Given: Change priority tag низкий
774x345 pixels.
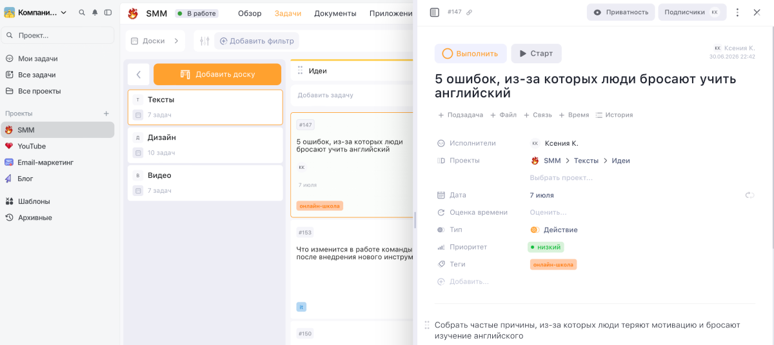Looking at the screenshot, I should coord(546,247).
